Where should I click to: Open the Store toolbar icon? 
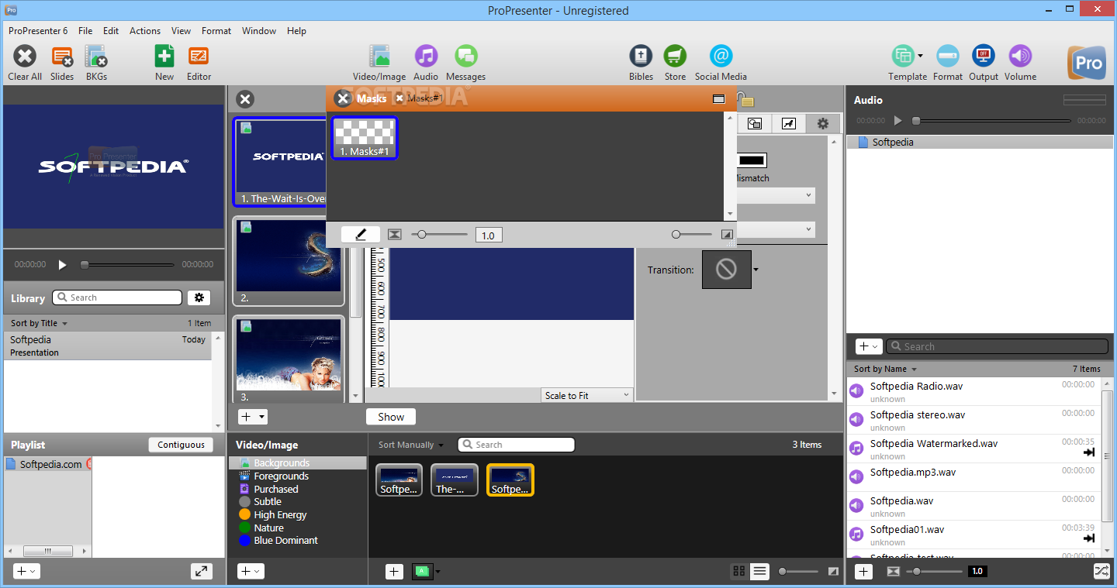pyautogui.click(x=675, y=57)
